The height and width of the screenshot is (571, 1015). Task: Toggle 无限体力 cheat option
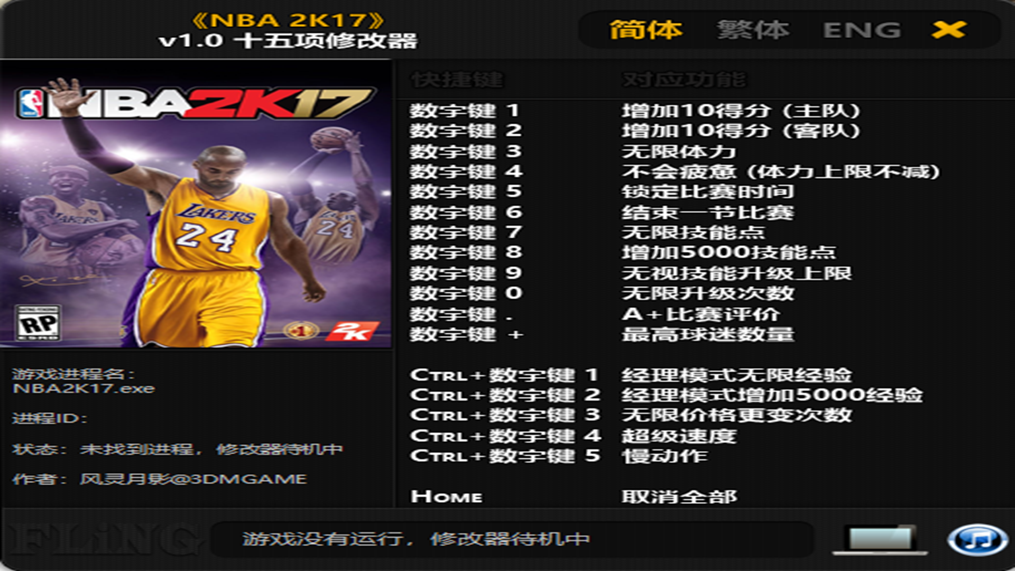[x=679, y=152]
